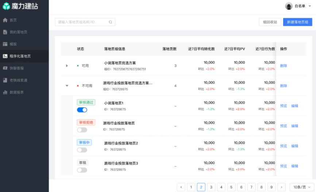Preview 游戏行业投放落地页3

(284, 166)
